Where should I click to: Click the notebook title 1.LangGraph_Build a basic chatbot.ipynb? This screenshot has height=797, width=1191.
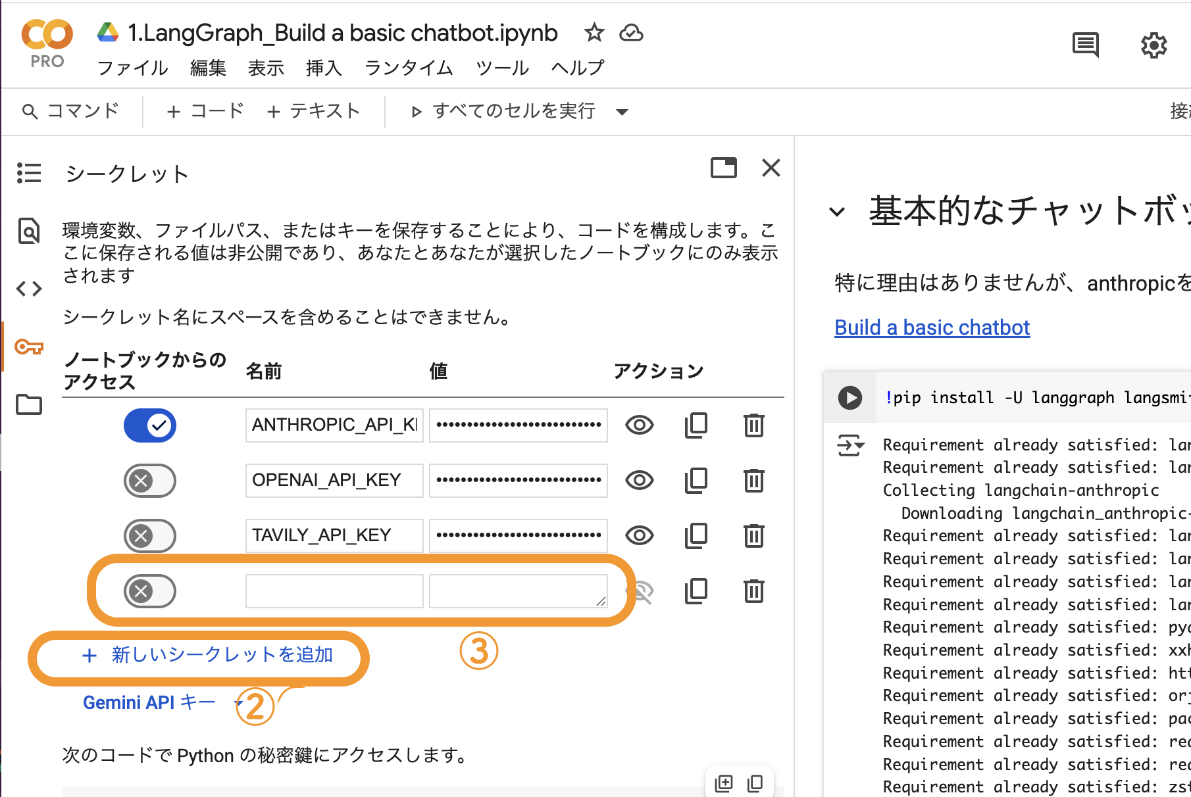pyautogui.click(x=343, y=33)
